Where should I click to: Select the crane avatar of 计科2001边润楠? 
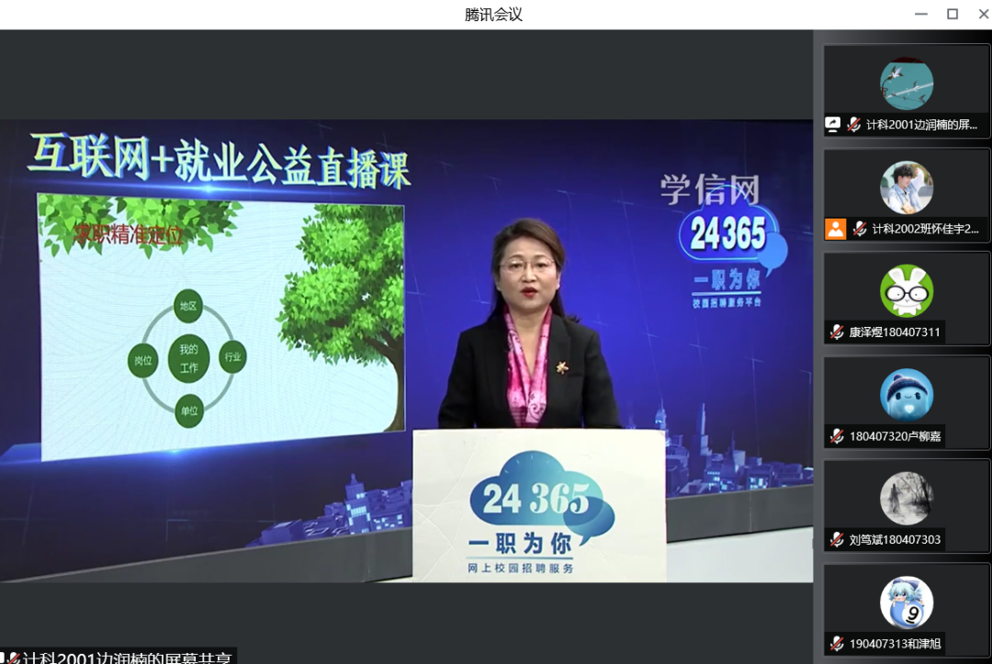click(906, 84)
